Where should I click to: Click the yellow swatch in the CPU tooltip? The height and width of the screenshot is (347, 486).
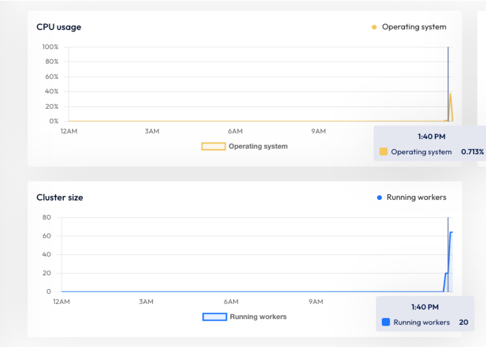coord(383,151)
